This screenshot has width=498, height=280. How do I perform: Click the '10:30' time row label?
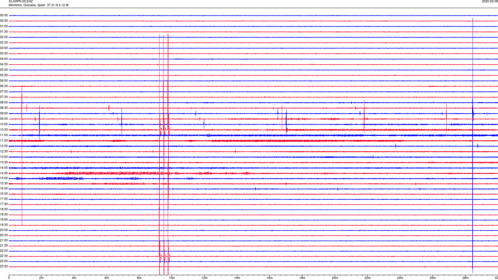pyautogui.click(x=4, y=130)
